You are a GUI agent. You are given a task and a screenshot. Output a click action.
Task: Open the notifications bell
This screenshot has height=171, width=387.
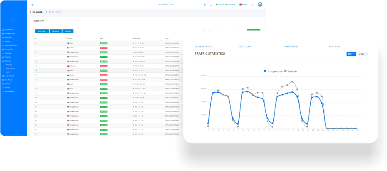(x=252, y=5)
